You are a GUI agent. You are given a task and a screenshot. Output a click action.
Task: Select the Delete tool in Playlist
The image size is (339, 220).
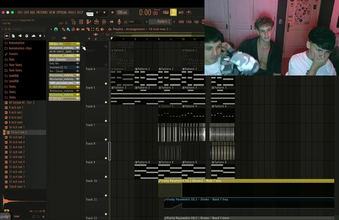[73, 29]
